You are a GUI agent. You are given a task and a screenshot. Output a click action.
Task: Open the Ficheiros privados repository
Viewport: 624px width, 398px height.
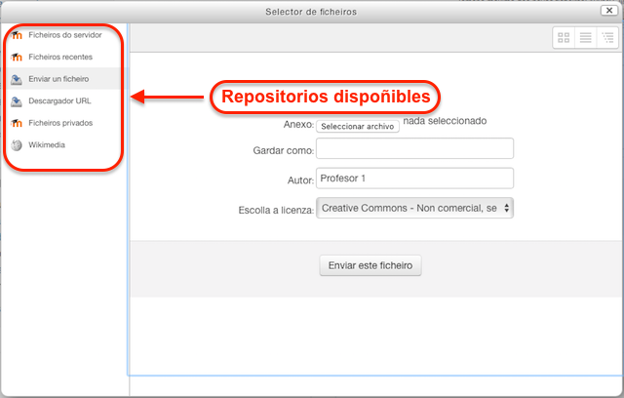click(x=60, y=123)
